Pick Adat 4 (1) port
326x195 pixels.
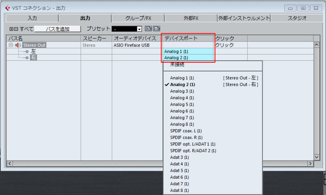213,164
